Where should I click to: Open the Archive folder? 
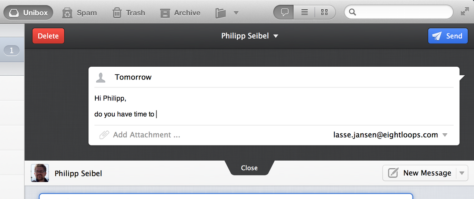(x=180, y=13)
